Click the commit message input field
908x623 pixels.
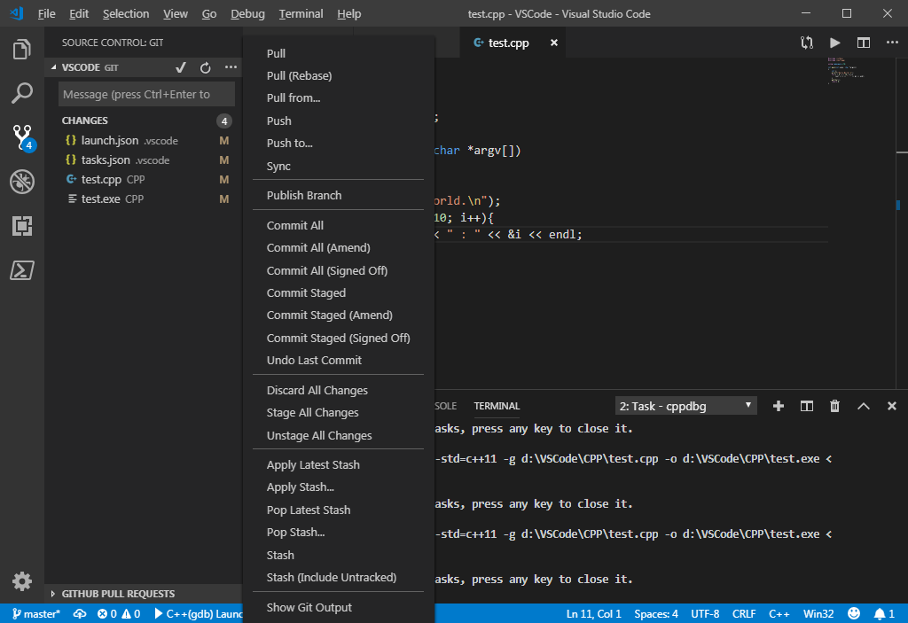point(146,94)
